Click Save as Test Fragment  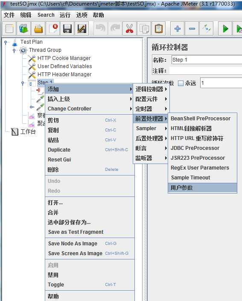coord(90,232)
